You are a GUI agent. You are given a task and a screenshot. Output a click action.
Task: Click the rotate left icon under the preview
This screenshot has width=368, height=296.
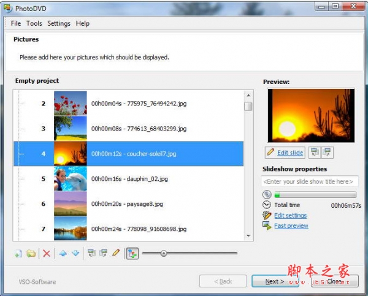315,153
